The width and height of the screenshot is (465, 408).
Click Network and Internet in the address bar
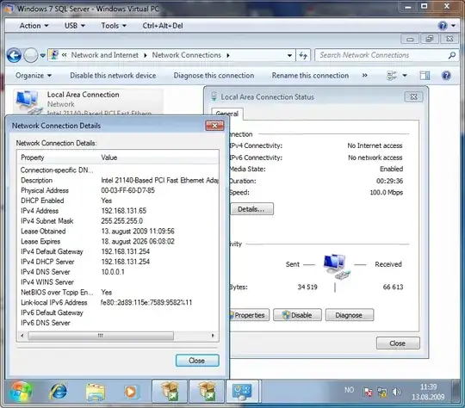point(105,55)
